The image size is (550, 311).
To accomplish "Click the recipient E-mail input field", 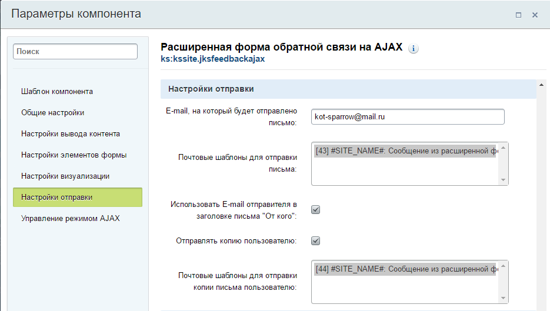I will [x=408, y=116].
